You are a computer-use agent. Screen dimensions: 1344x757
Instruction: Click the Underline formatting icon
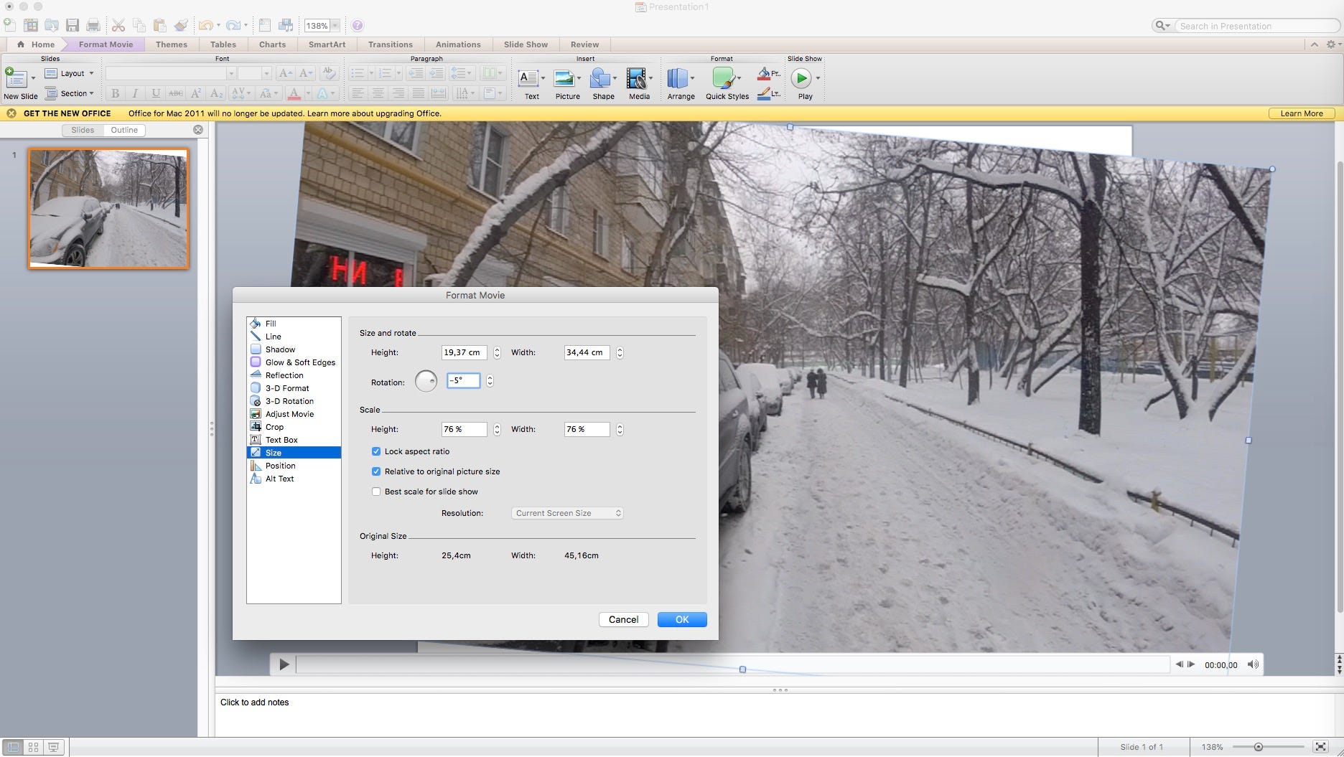pyautogui.click(x=155, y=93)
